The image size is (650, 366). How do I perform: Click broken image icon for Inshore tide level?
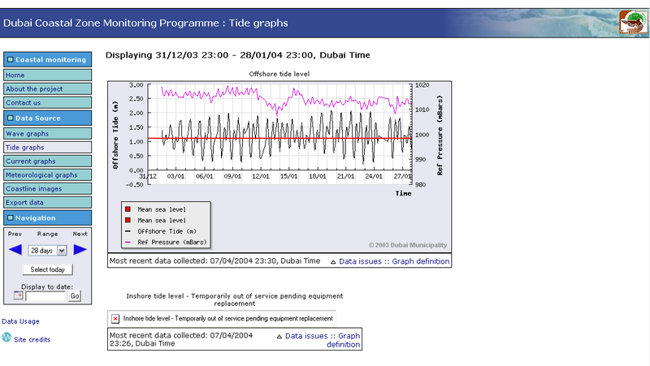(115, 318)
